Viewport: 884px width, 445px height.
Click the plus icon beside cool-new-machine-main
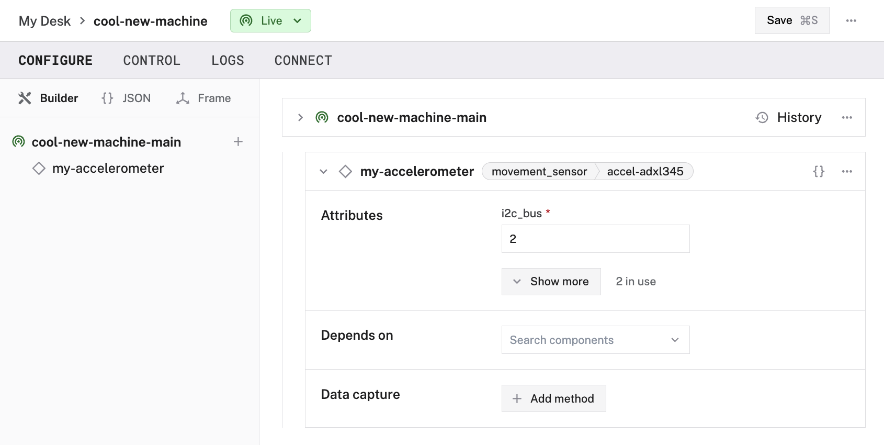[238, 142]
